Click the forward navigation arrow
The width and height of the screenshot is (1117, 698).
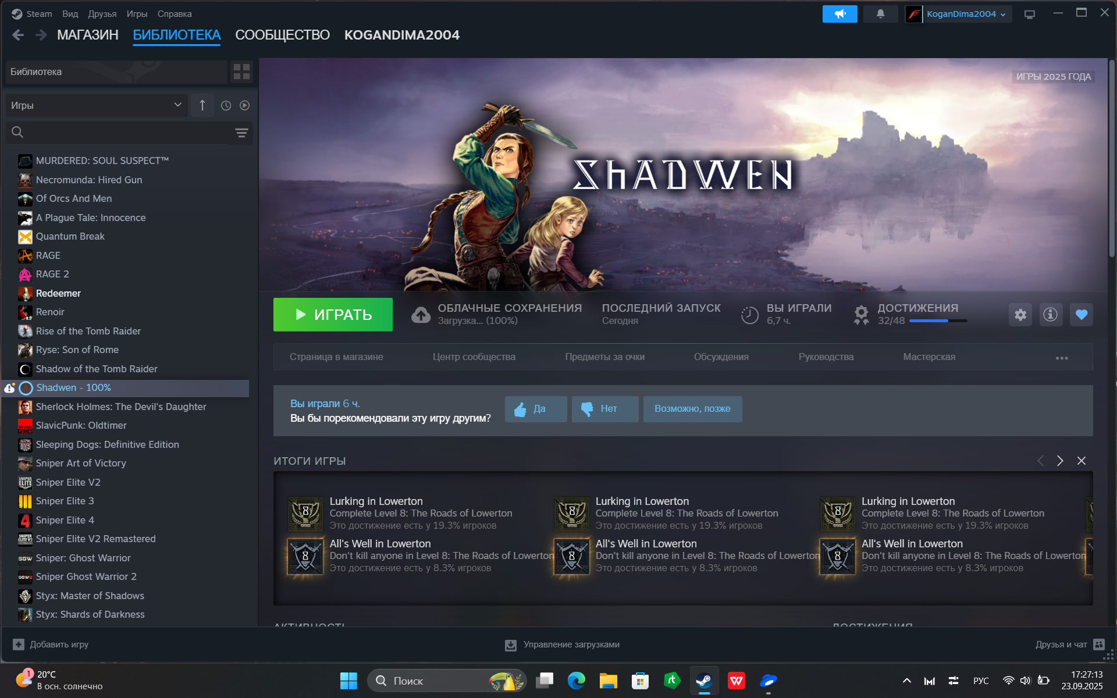click(41, 35)
